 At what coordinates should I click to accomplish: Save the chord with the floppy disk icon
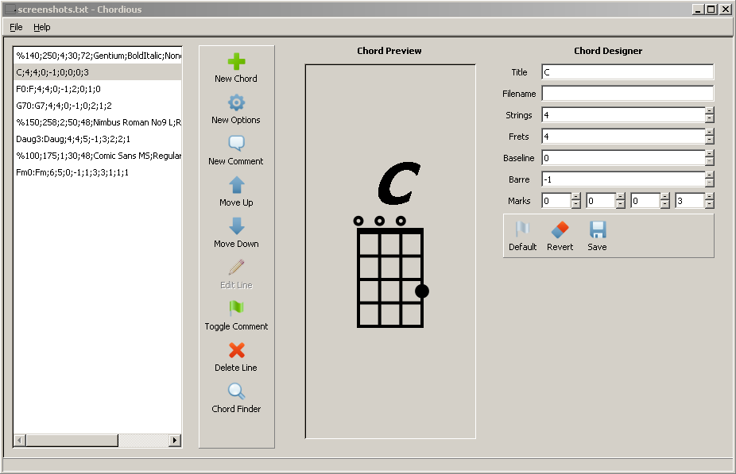point(597,231)
